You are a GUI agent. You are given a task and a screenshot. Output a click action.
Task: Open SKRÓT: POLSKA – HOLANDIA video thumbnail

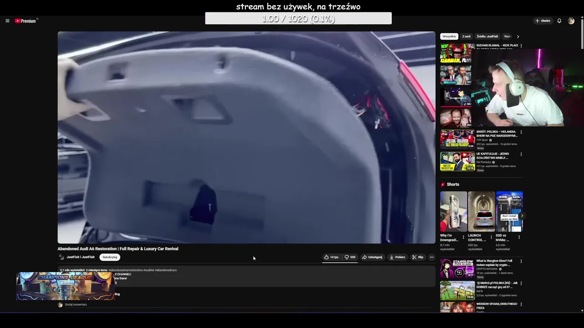point(457,139)
